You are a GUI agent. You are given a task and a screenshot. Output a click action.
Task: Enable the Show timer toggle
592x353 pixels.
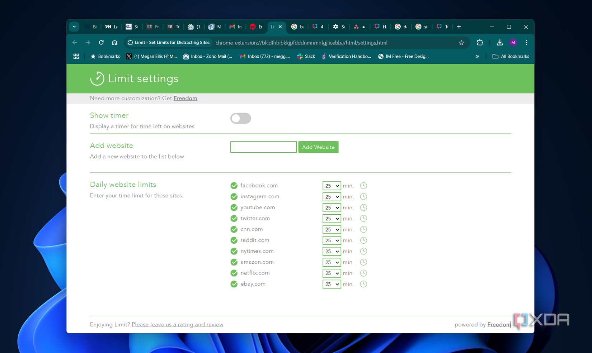(x=240, y=118)
